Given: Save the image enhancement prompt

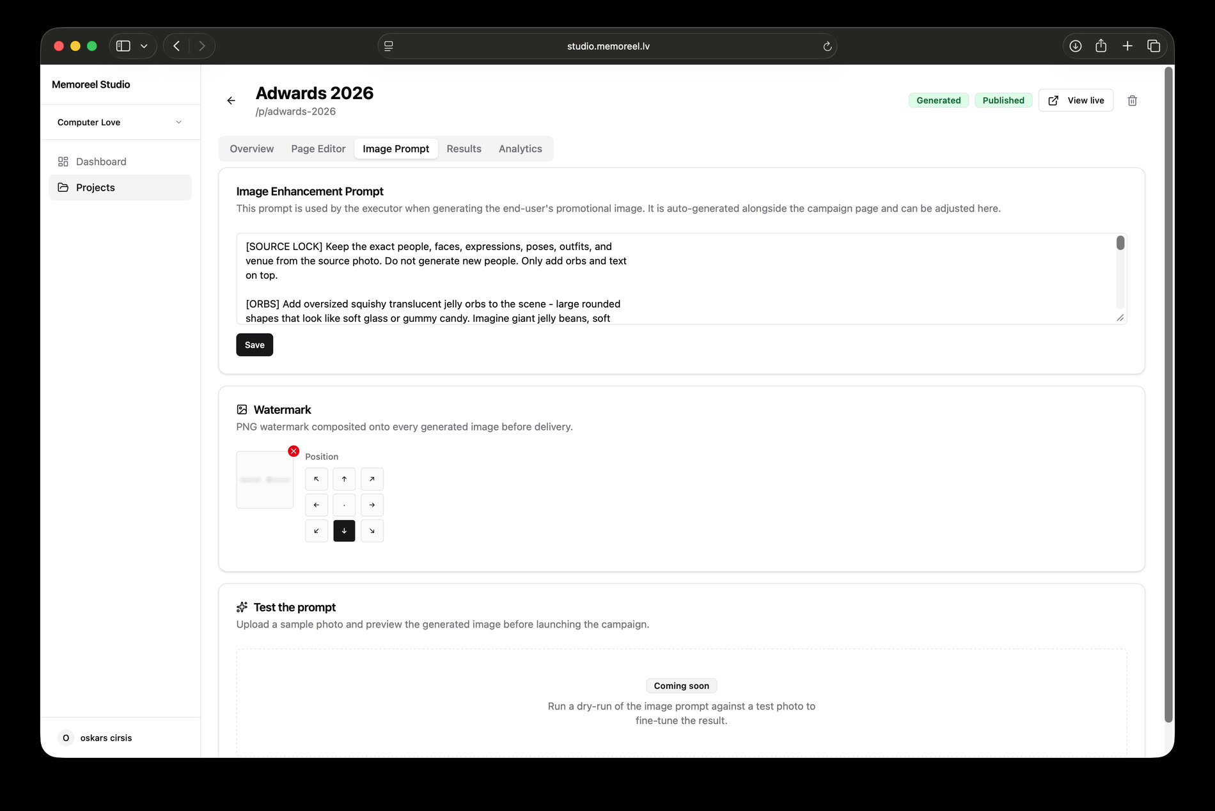Looking at the screenshot, I should (x=255, y=345).
